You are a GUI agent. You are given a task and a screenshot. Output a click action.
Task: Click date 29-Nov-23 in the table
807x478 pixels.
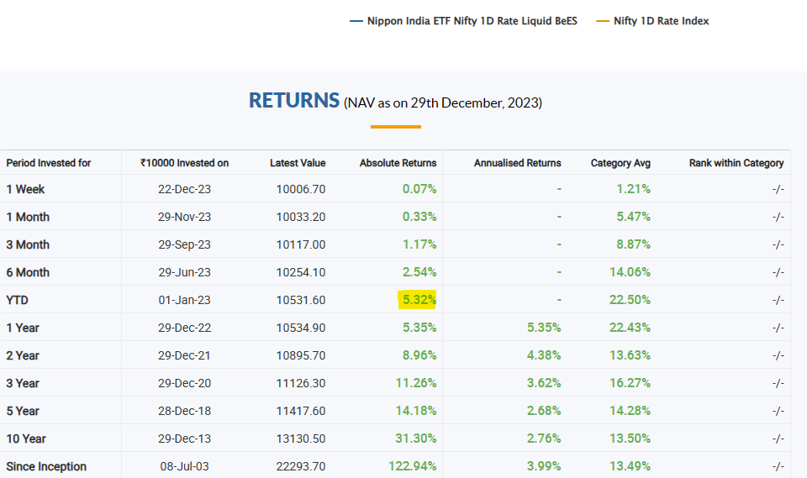click(184, 217)
